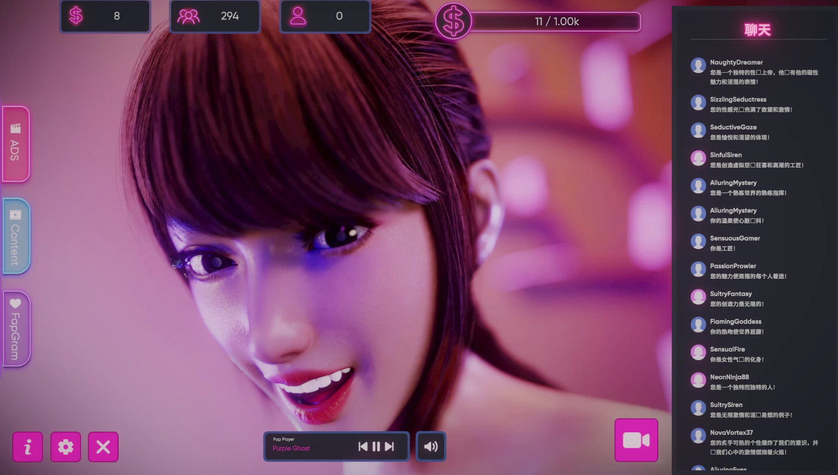Screen dimensions: 838x475
Task: Open the Content side tab
Action: coord(16,236)
